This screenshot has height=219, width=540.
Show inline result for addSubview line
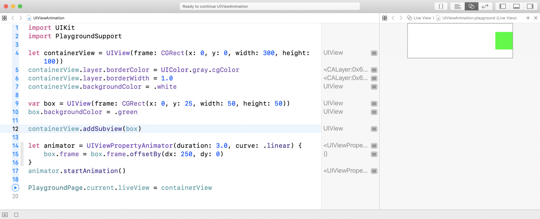pos(374,129)
